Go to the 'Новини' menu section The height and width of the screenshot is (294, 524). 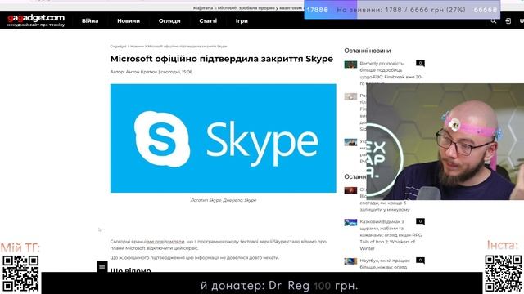[129, 20]
